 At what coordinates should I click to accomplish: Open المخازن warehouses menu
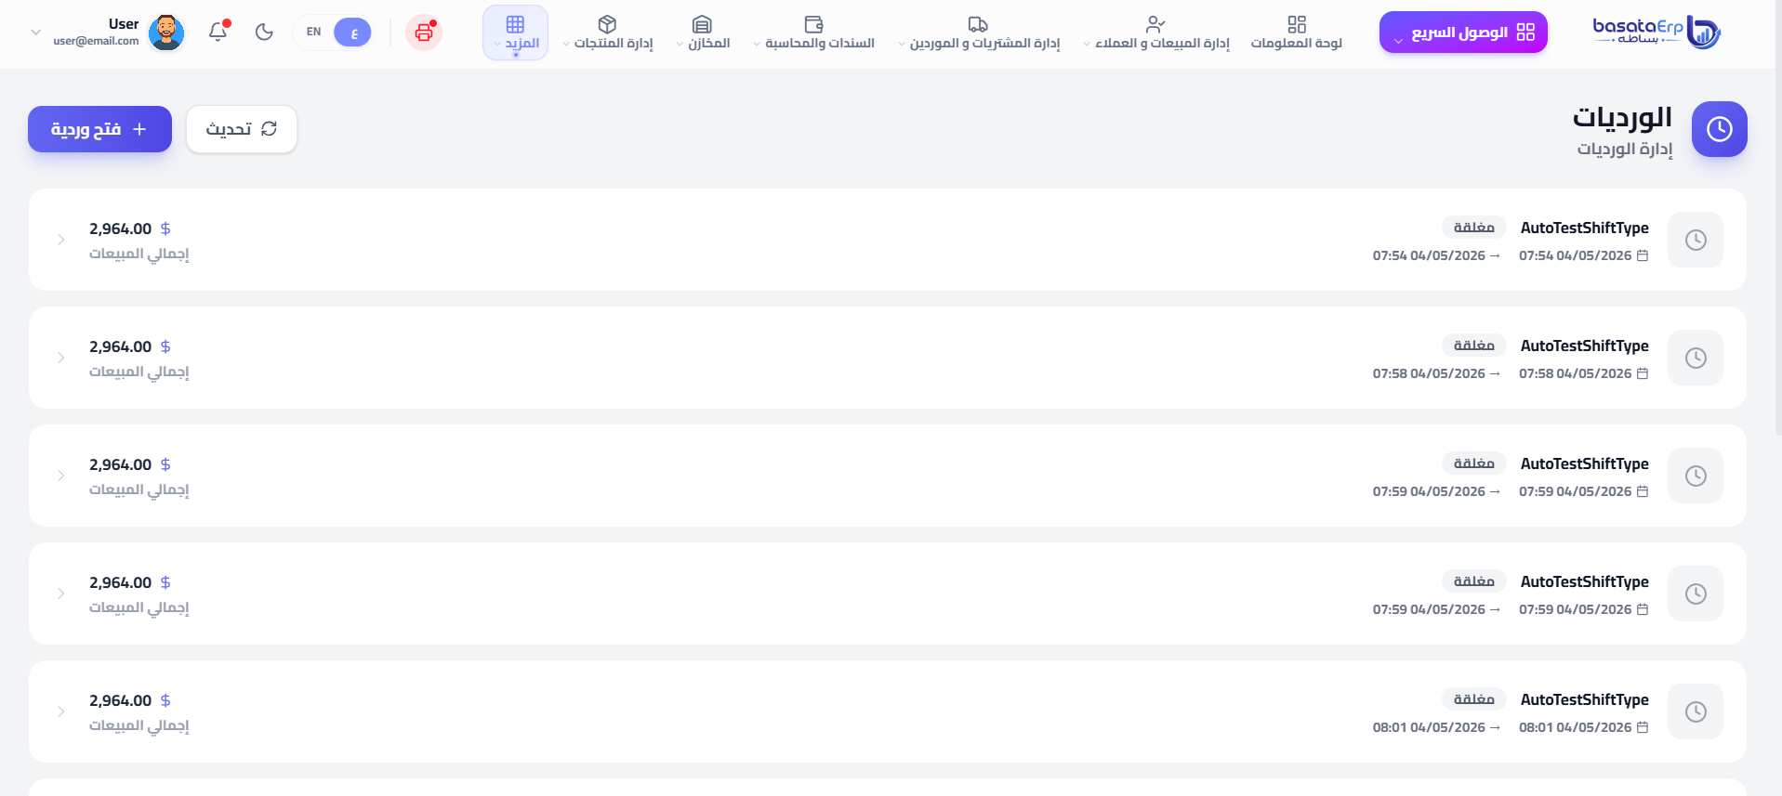click(703, 33)
